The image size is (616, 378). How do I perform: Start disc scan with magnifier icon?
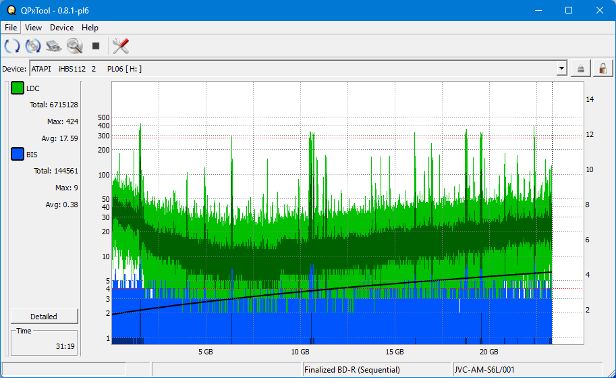[x=74, y=46]
